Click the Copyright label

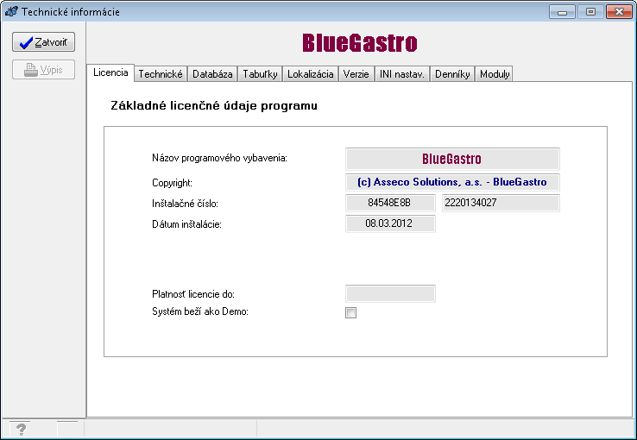(x=172, y=183)
